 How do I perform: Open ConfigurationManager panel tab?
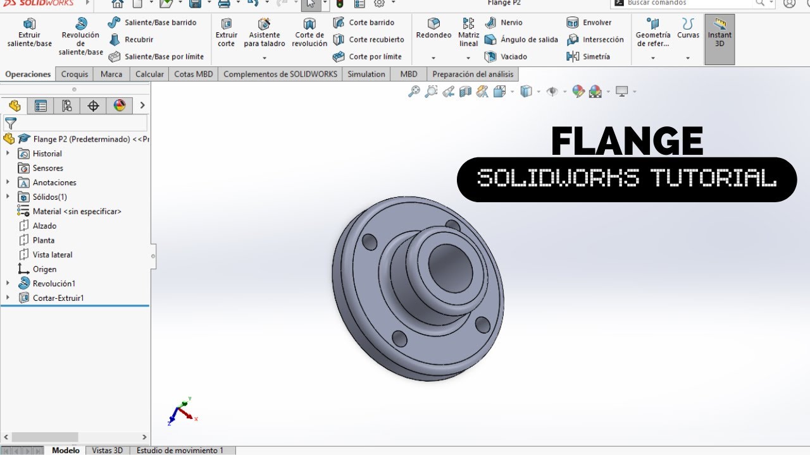pos(67,106)
